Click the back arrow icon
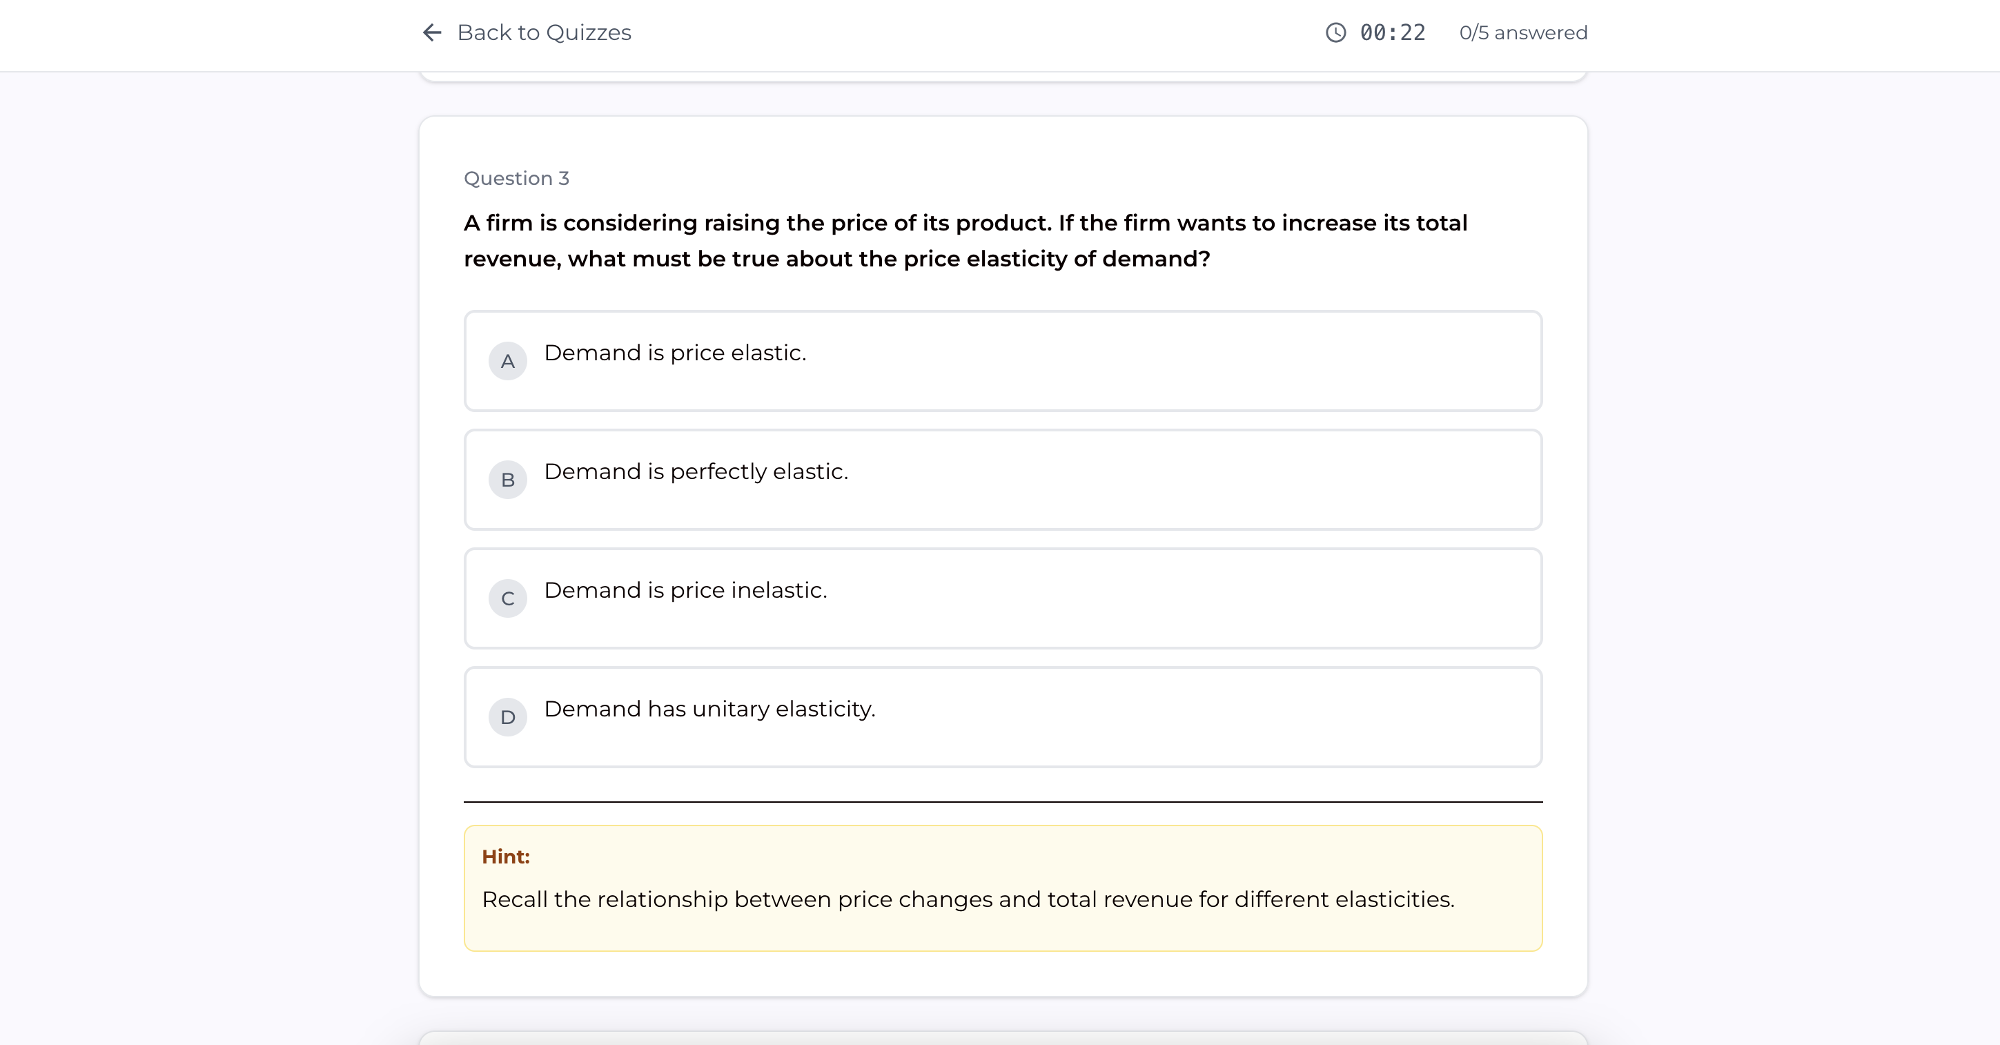Image resolution: width=2000 pixels, height=1045 pixels. pyautogui.click(x=432, y=32)
